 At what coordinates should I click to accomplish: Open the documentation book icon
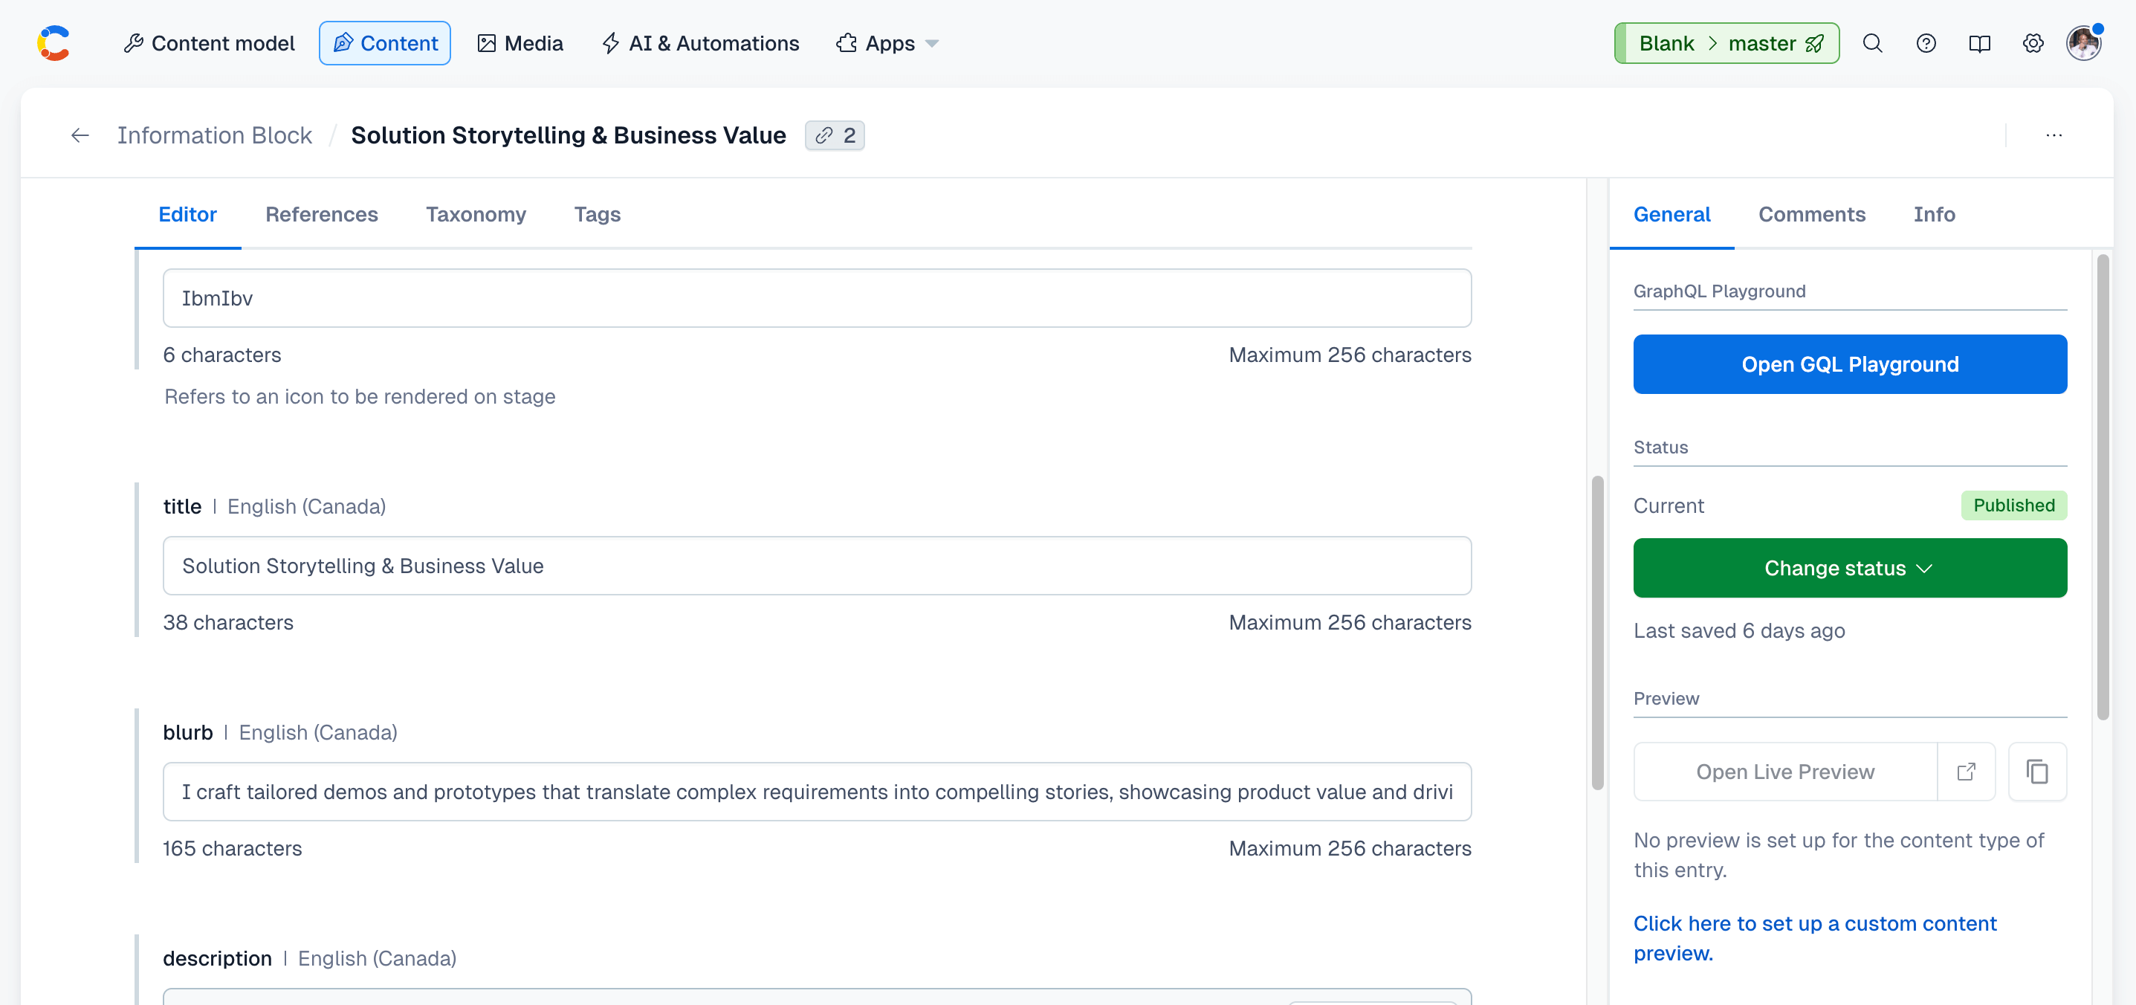click(x=1980, y=43)
